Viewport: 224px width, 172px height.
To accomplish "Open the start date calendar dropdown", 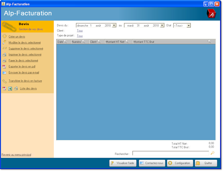I will click(x=114, y=26).
